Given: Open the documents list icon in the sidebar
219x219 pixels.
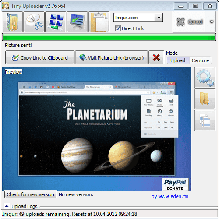Looking at the screenshot, I should 205,120.
